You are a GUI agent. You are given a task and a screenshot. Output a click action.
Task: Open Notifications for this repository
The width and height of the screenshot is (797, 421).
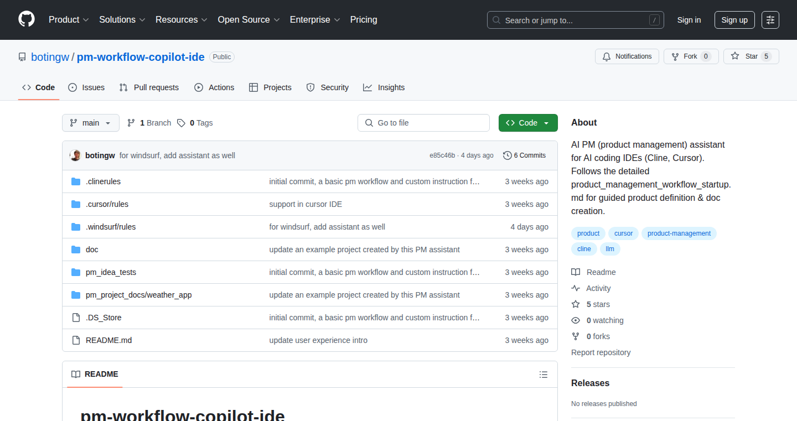tap(627, 56)
